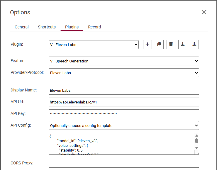Viewport: 217px width, 170px height.
Task: Select the Plugins tab
Action: click(x=72, y=27)
